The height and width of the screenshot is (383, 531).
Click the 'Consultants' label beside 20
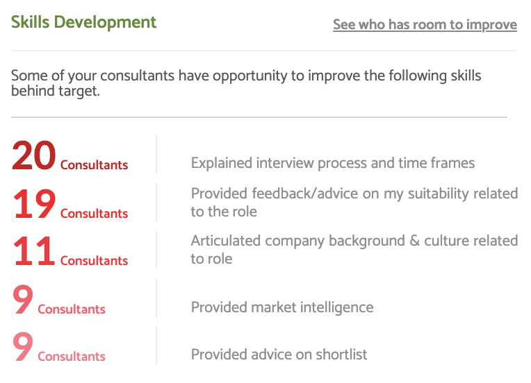pyautogui.click(x=94, y=165)
